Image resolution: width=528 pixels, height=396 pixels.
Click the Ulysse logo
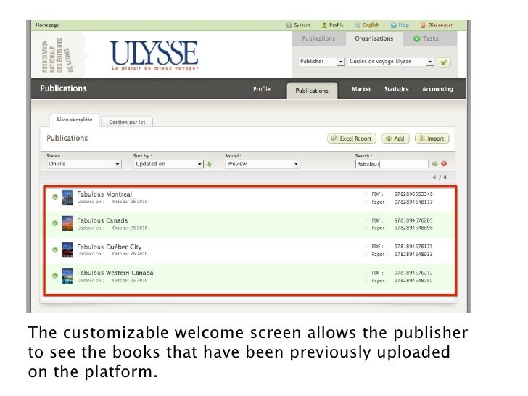coord(154,54)
